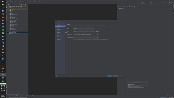Open run configuration dropdown in main toolbar

coord(144,3)
